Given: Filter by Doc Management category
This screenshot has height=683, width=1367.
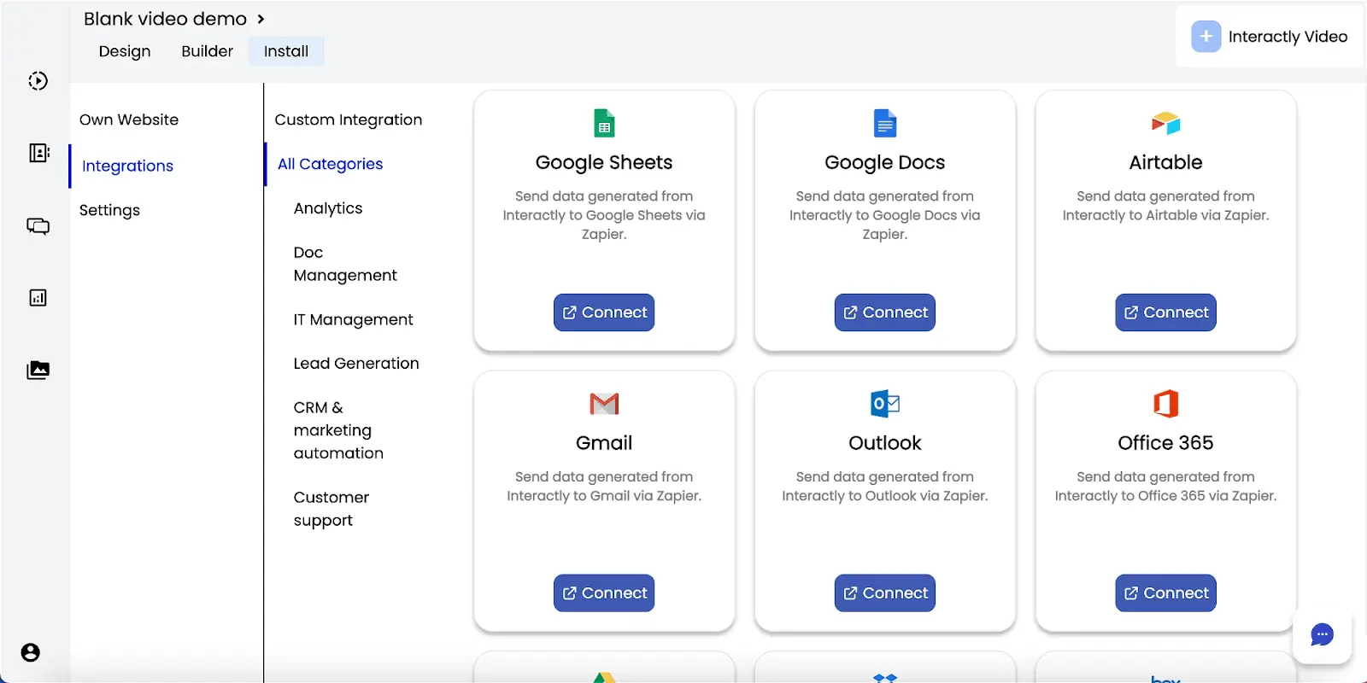Looking at the screenshot, I should 345,264.
